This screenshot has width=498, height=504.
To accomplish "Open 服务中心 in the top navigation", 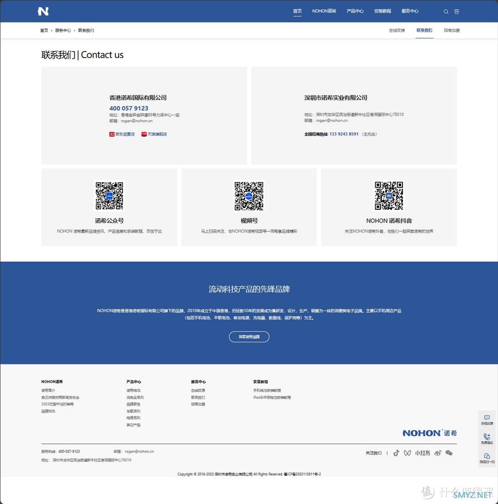I will coord(410,11).
